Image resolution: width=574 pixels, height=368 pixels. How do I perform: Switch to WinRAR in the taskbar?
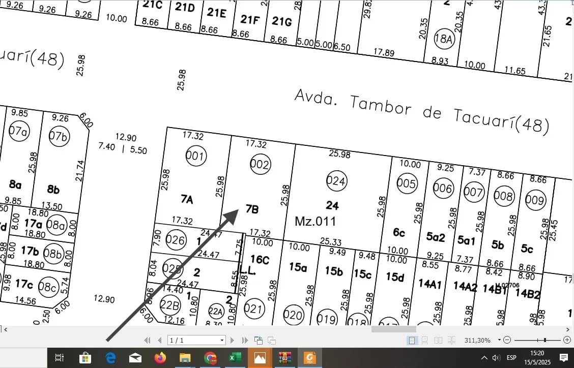[x=285, y=358]
